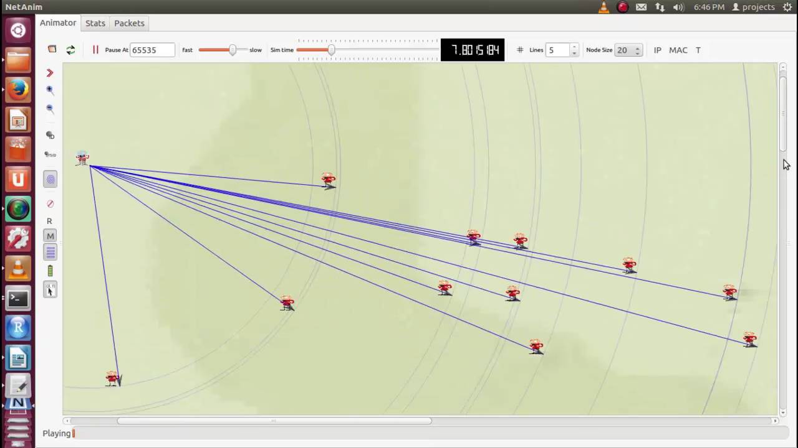Screen dimensions: 798x448
Task: Click the scroll-right arrow of the horizontal scrollbar
Action: click(775, 421)
